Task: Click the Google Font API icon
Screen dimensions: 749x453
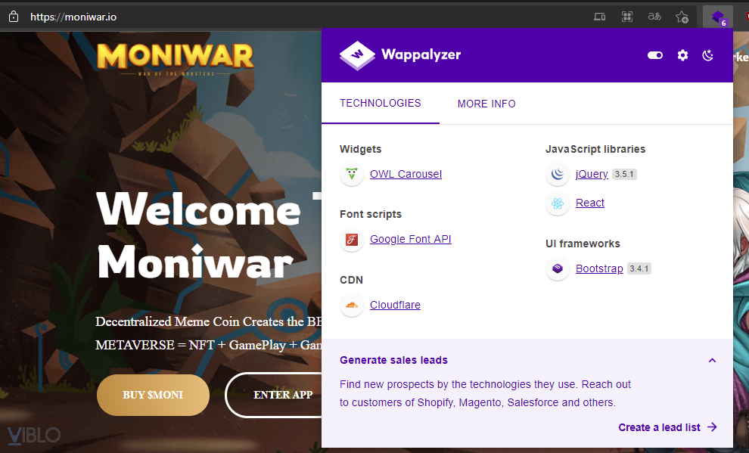Action: tap(352, 240)
